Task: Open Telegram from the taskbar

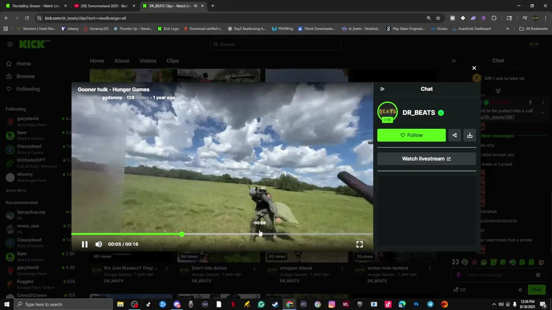Action: point(430,304)
